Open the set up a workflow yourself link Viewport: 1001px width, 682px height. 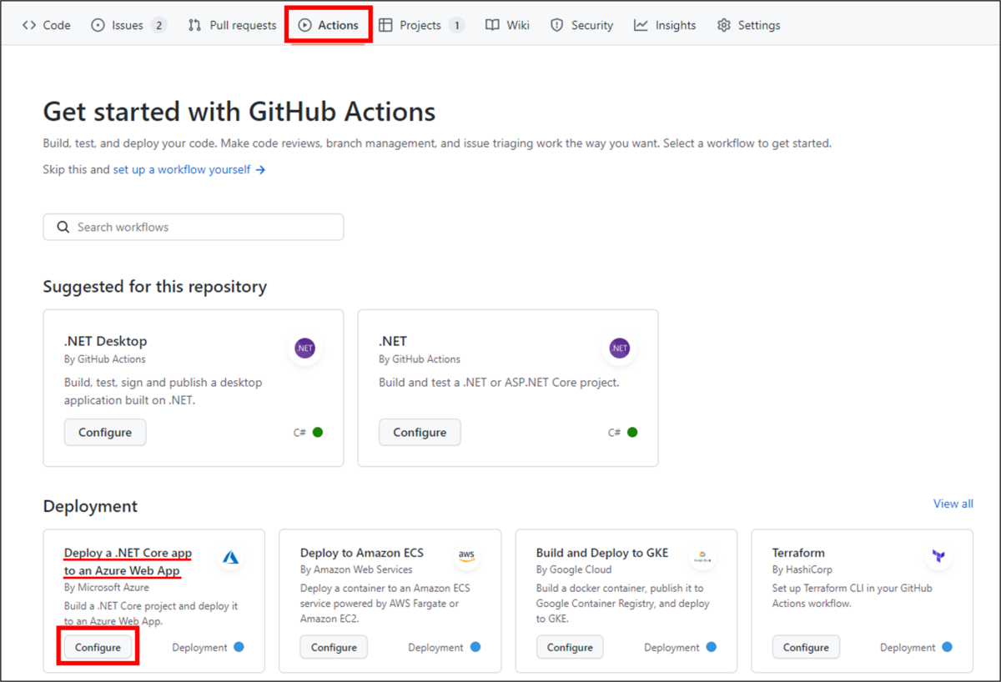(x=180, y=169)
